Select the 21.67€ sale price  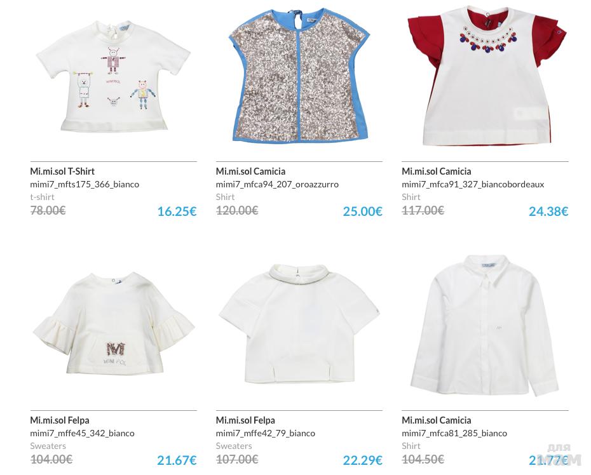(x=177, y=460)
